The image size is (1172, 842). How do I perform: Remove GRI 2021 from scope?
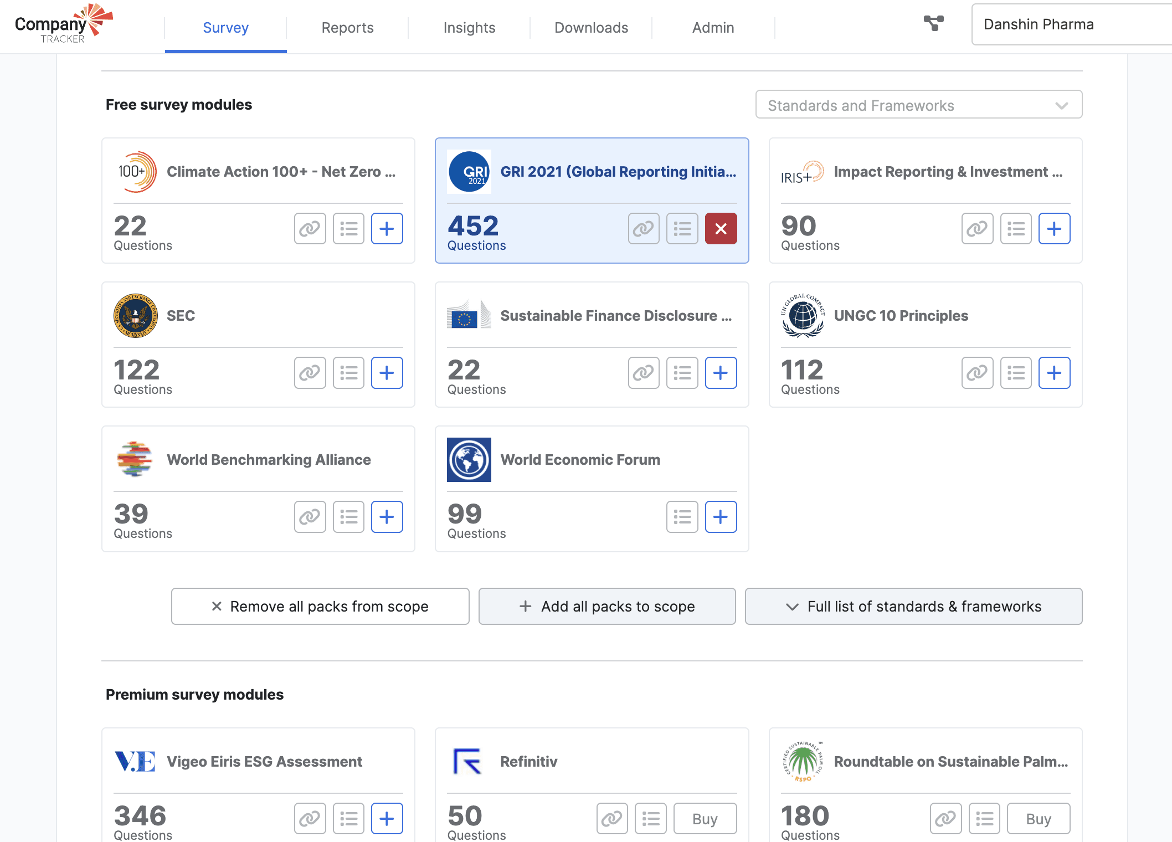[x=721, y=228]
